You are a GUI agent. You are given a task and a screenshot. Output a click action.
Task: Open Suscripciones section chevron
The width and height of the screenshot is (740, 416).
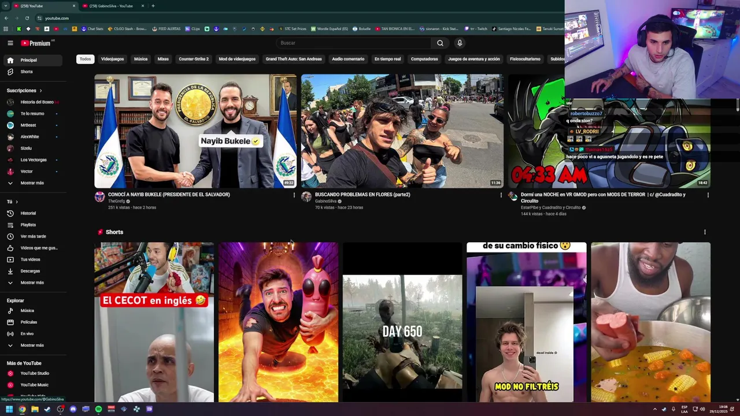(40, 91)
